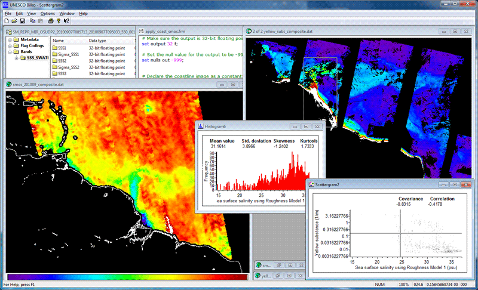The image size is (478, 290).
Task: Click the Save toolbar icon
Action: 22,21
